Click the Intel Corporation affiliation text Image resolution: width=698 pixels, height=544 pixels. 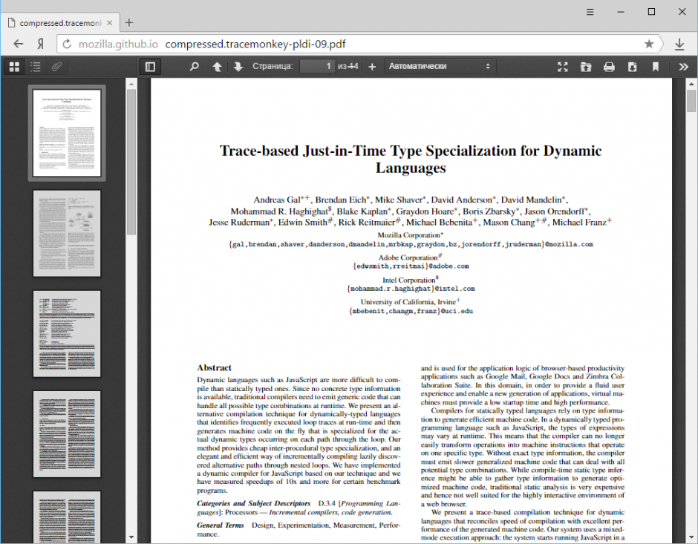411,280
